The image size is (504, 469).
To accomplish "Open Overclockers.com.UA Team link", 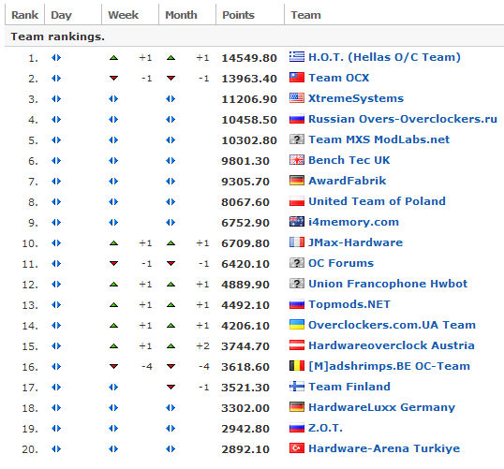I will [392, 325].
